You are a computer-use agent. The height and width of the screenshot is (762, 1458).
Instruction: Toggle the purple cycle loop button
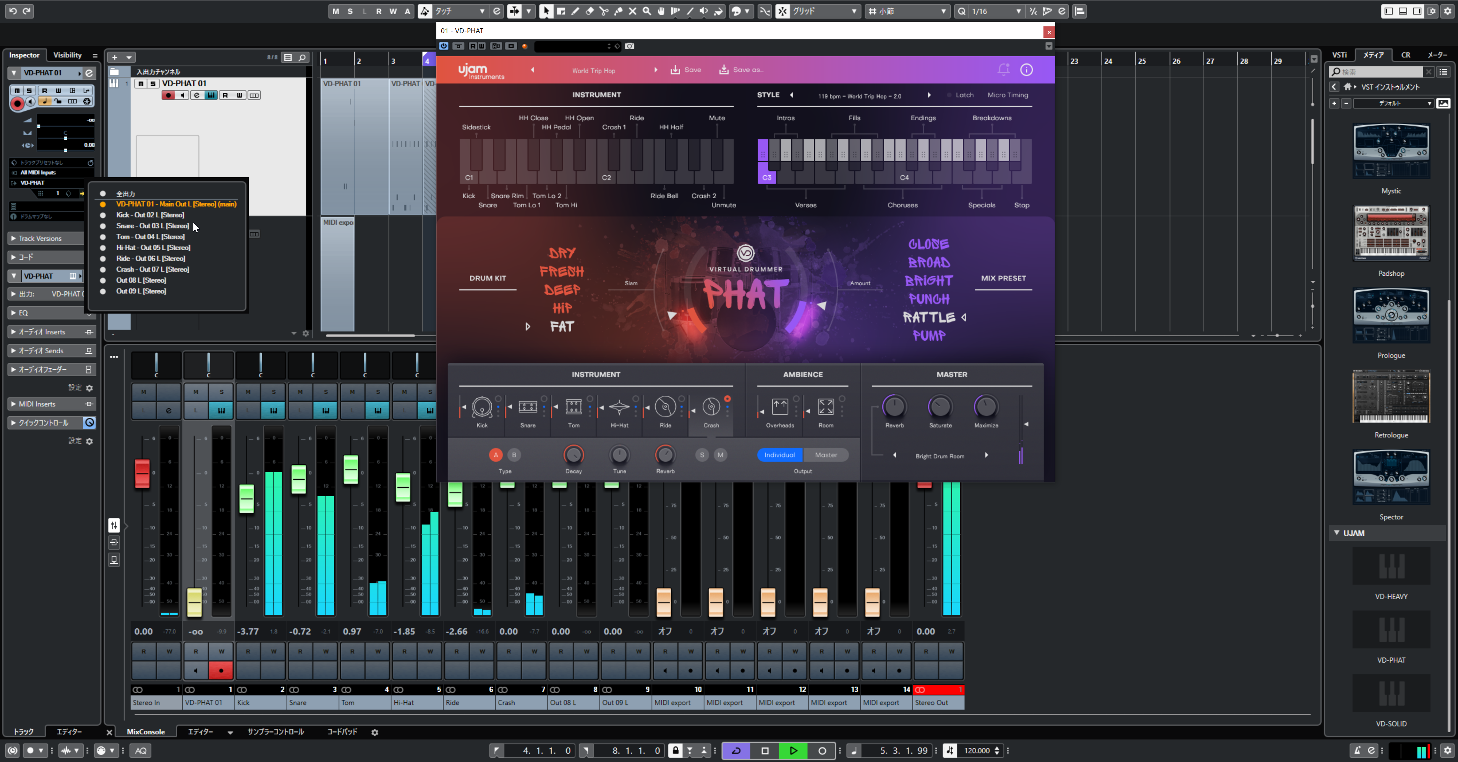point(736,751)
